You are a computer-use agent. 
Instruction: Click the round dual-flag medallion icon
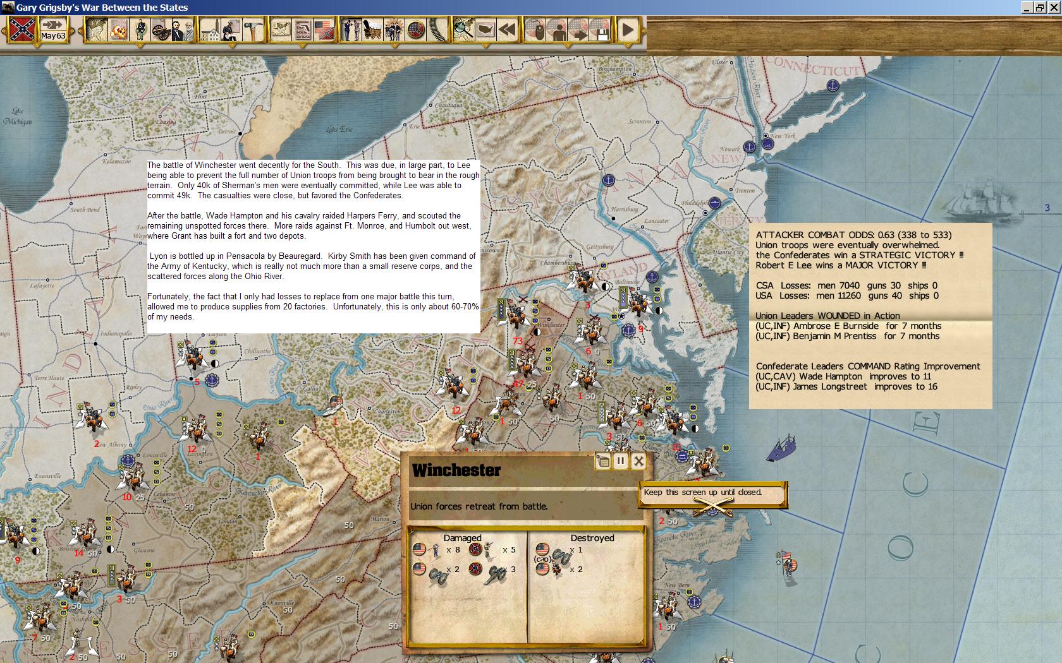click(x=416, y=29)
